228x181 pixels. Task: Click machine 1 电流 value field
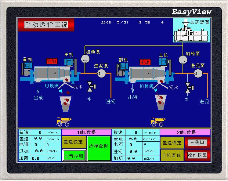38,145
